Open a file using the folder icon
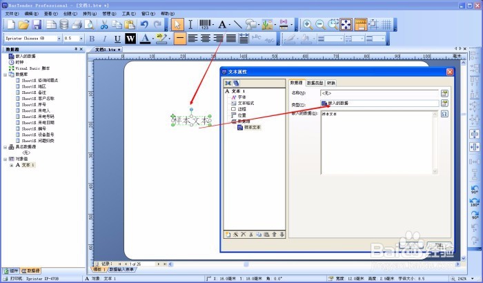The height and width of the screenshot is (283, 483). click(23, 25)
